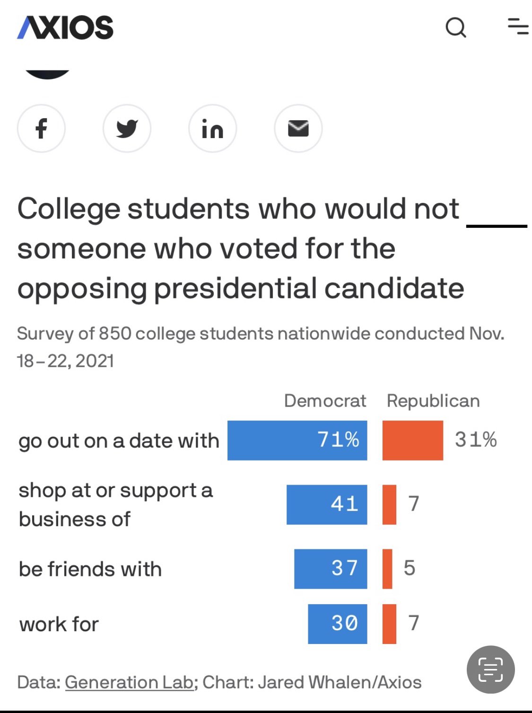Click the Democrat 30 work for bar
Screen dimensions: 532x713
[x=338, y=624]
